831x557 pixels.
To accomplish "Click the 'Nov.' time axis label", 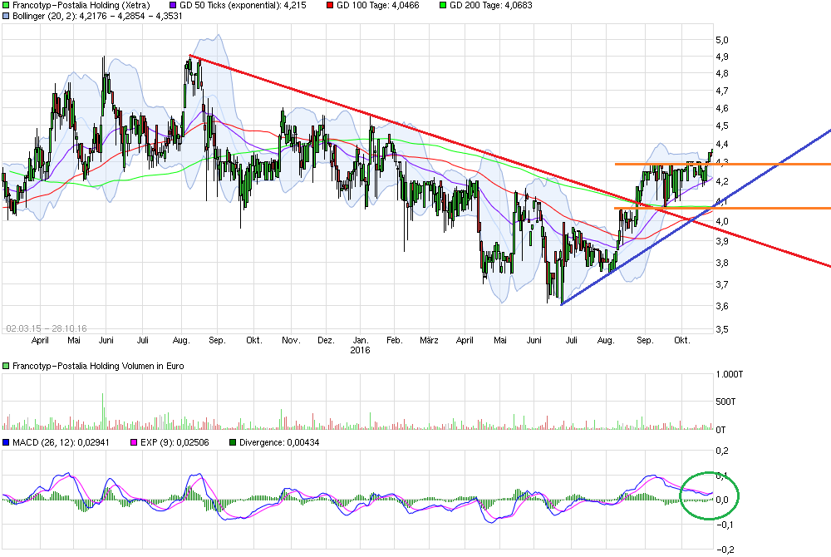I will pyautogui.click(x=290, y=340).
